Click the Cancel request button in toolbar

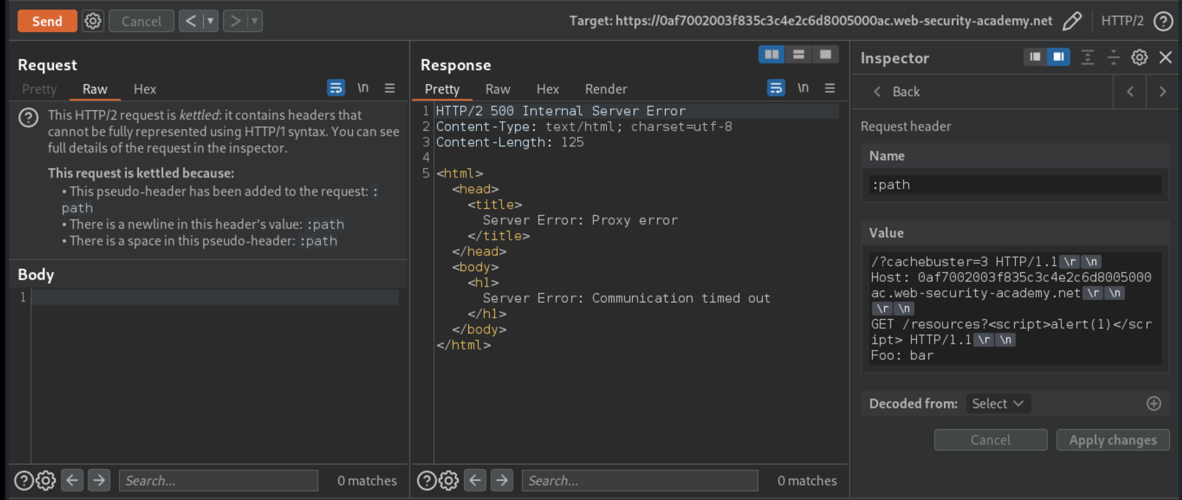141,21
